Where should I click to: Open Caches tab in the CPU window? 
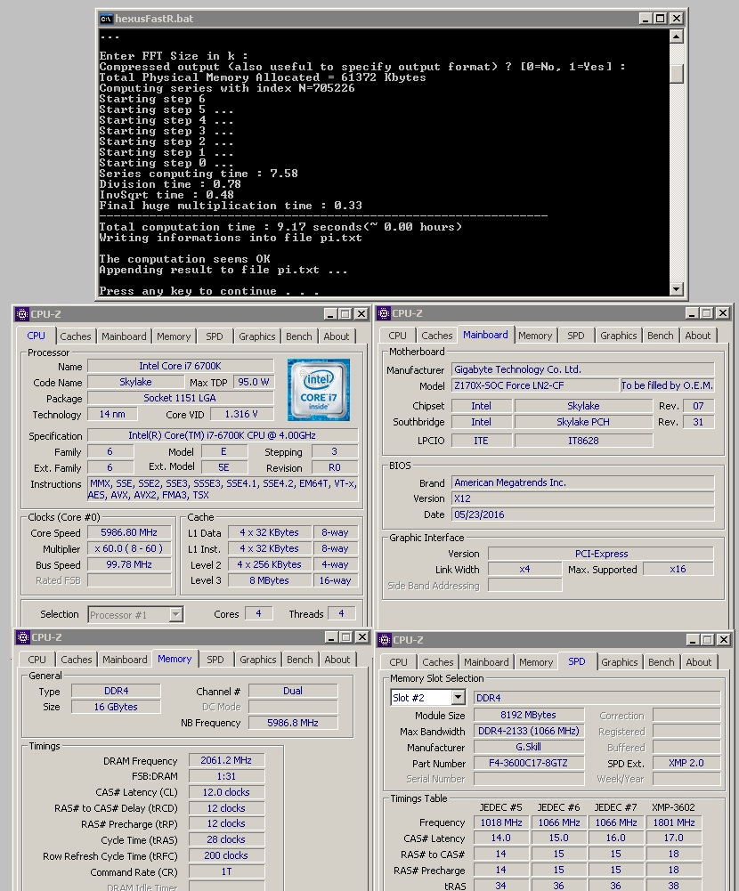(x=76, y=336)
